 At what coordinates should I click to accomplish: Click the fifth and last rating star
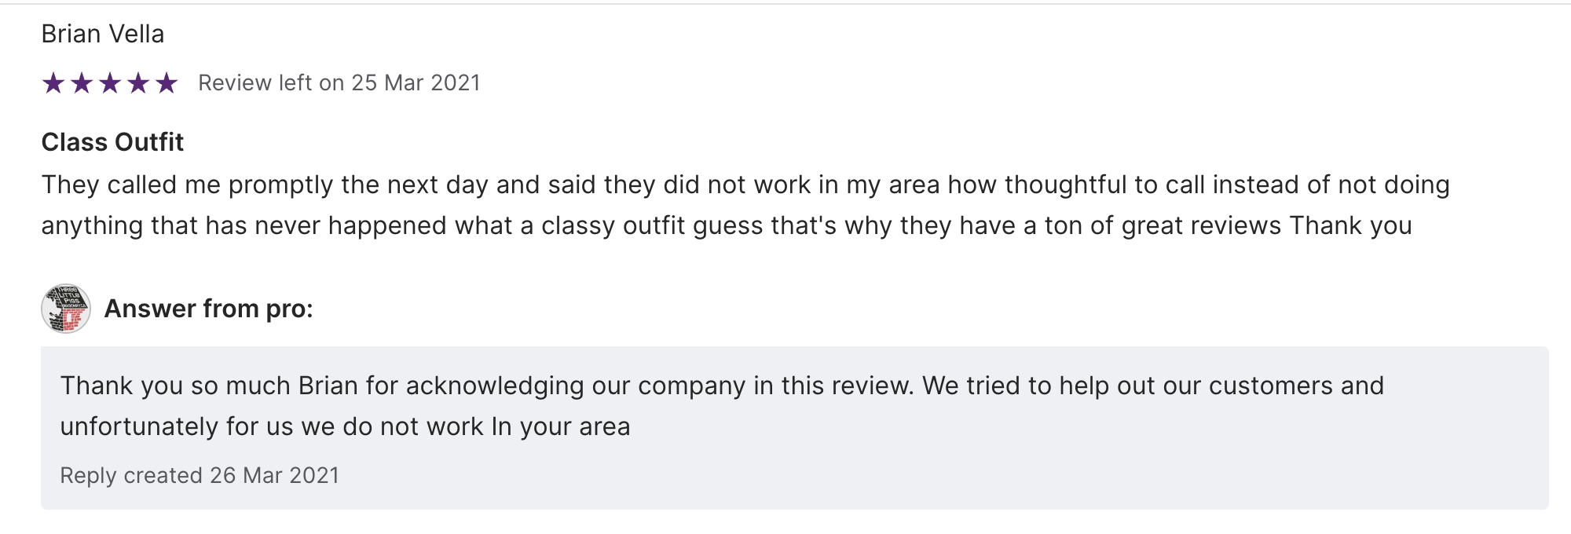point(167,83)
